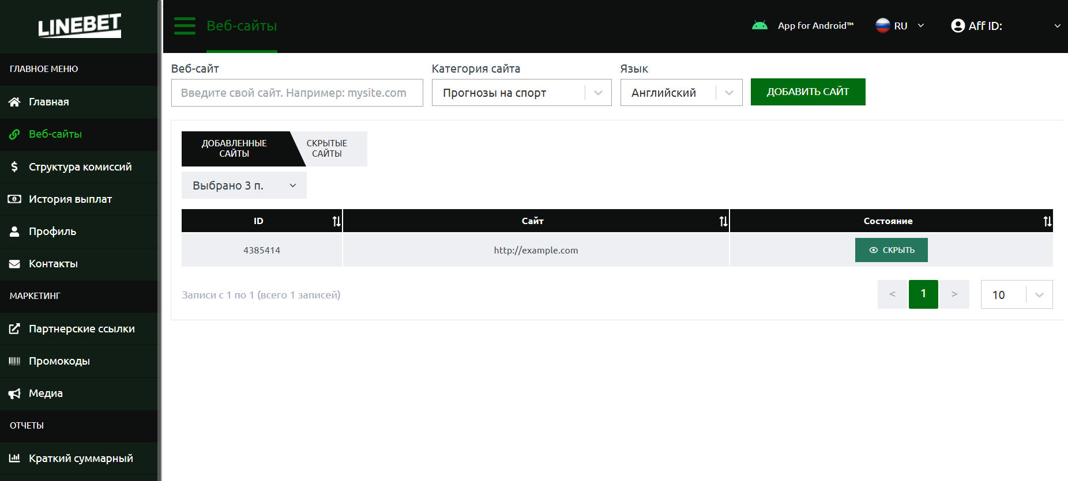Open Профиль from the sidebar
This screenshot has width=1068, height=481.
[x=79, y=232]
